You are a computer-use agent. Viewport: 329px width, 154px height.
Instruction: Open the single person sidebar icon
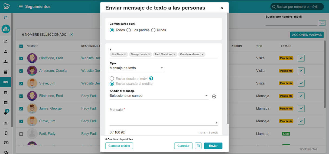[x=6, y=51]
